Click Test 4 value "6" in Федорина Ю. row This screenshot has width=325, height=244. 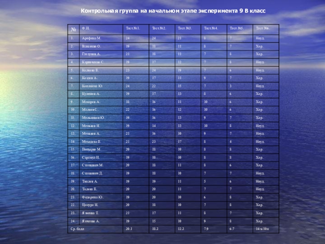click(x=205, y=197)
